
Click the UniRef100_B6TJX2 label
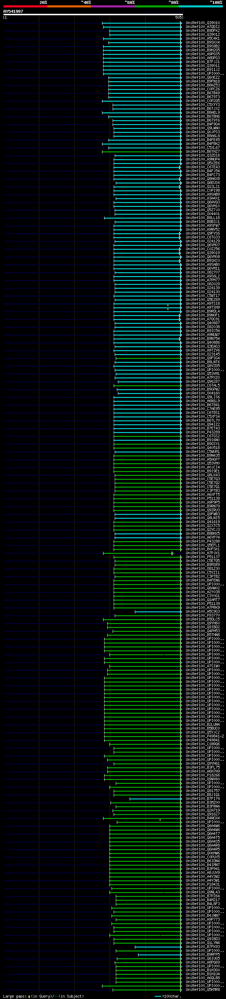coord(203,108)
